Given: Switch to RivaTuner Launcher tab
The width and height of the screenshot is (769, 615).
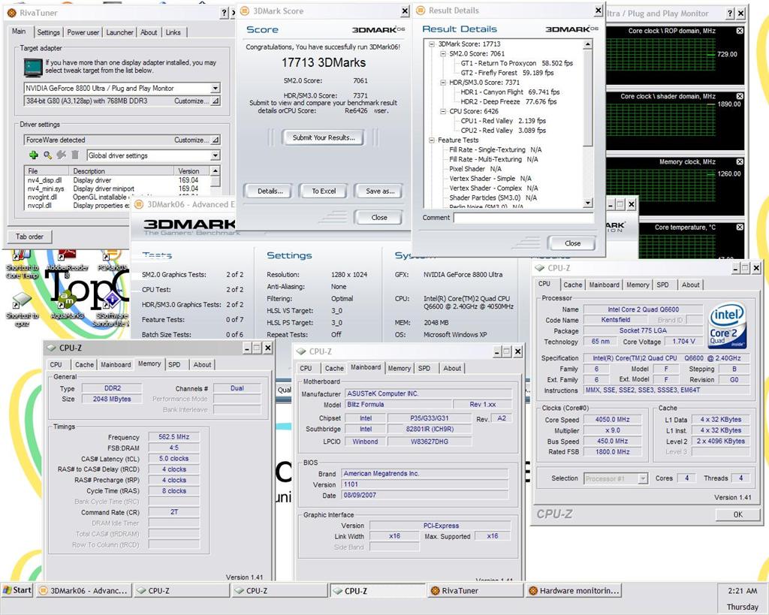Looking at the screenshot, I should click(x=119, y=32).
